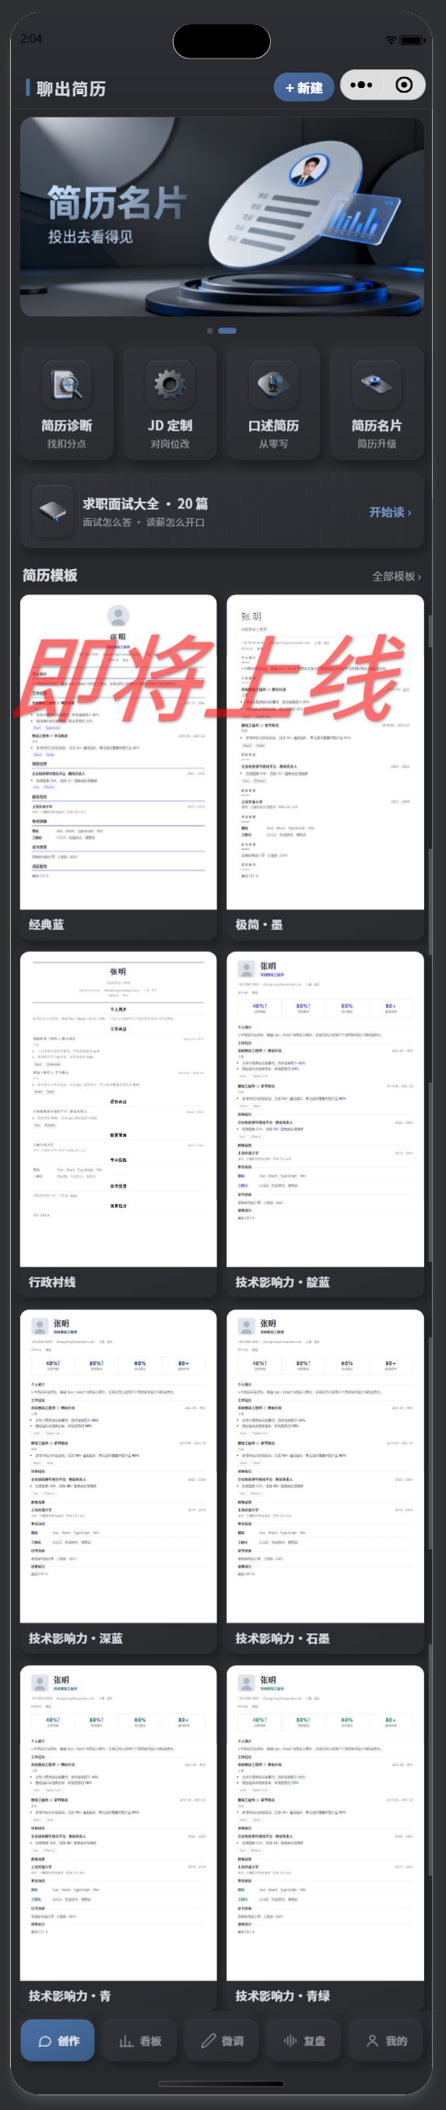The image size is (446, 2110).
Task: Click the 行政衬线 template label
Action: [52, 1282]
